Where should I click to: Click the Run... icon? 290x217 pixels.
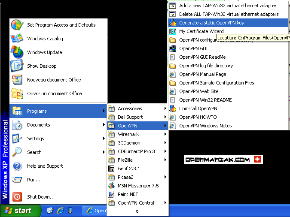[17, 180]
